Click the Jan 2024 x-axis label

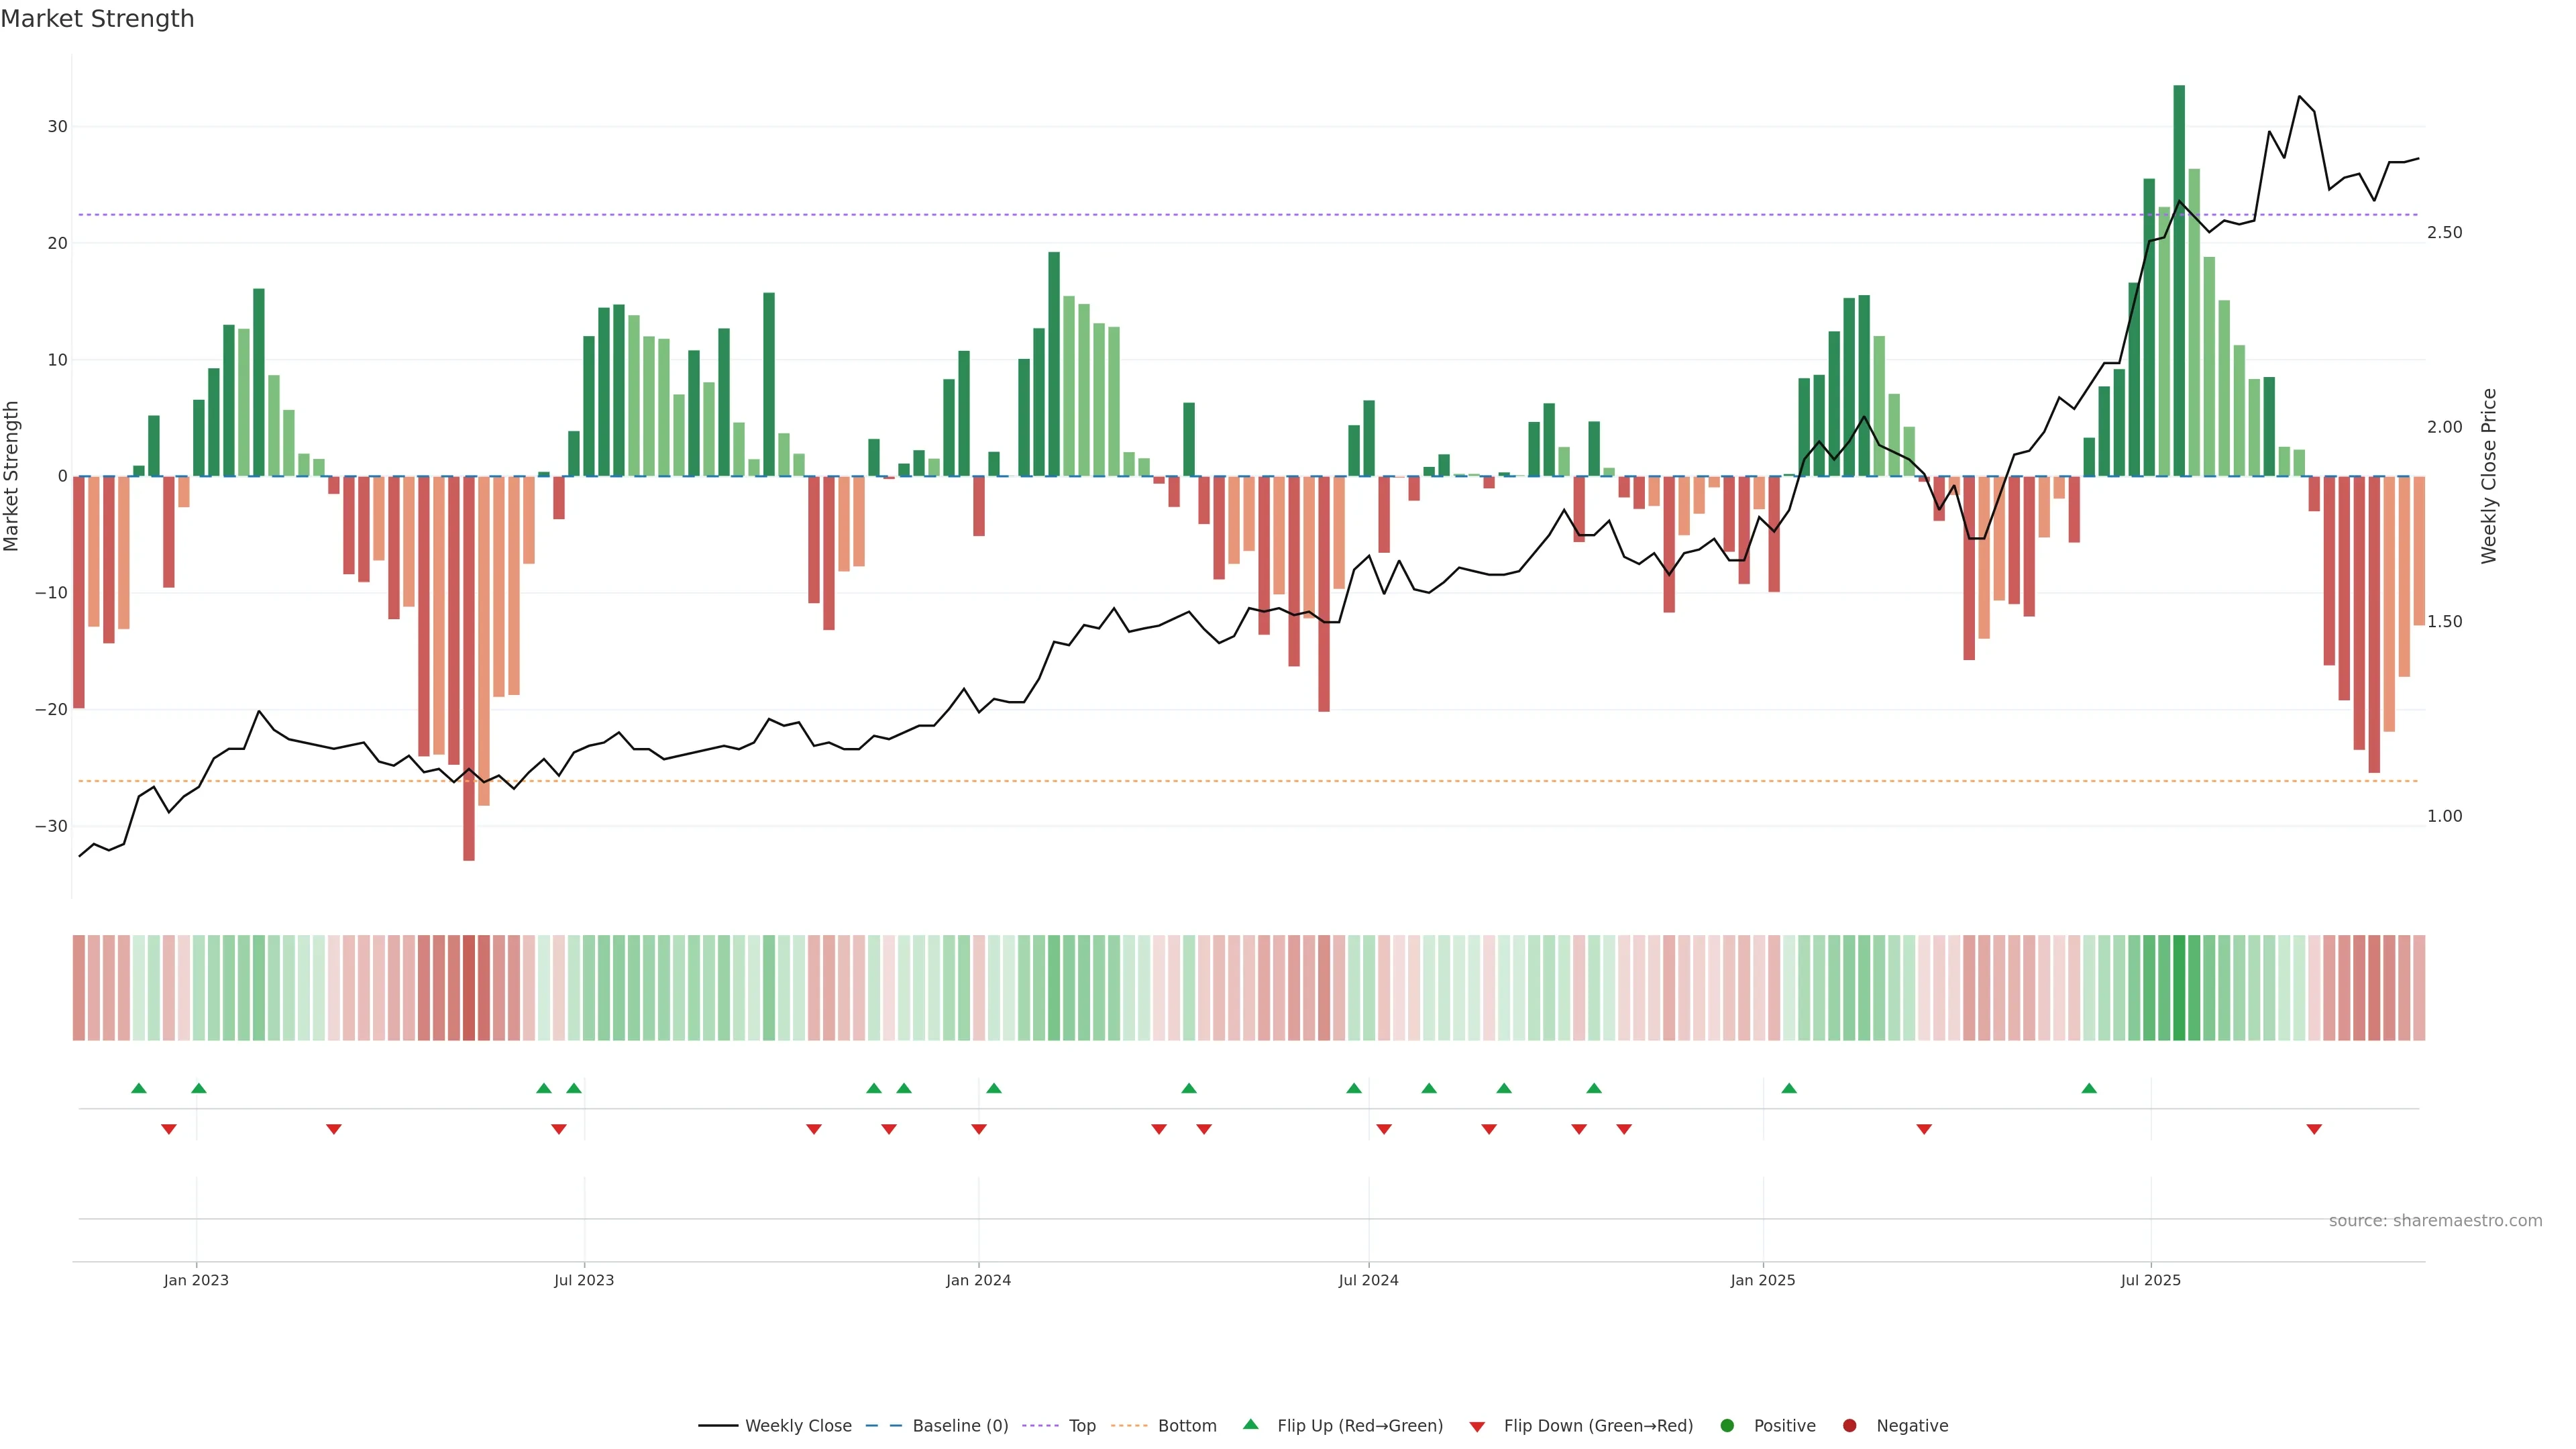coord(978,1280)
